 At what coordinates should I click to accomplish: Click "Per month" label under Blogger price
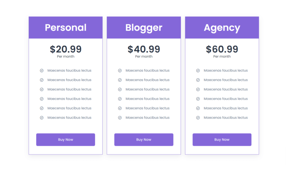[x=144, y=57]
